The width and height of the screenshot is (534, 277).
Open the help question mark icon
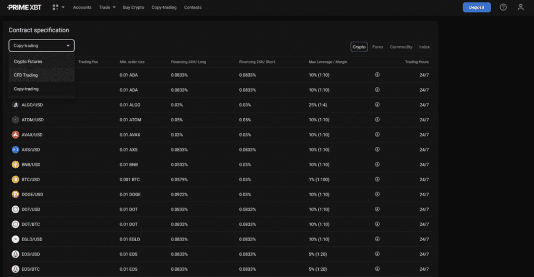pyautogui.click(x=503, y=7)
